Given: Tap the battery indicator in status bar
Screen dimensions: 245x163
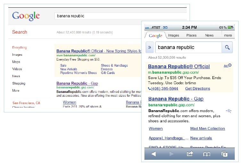Looking at the screenshot, I should pos(230,28).
